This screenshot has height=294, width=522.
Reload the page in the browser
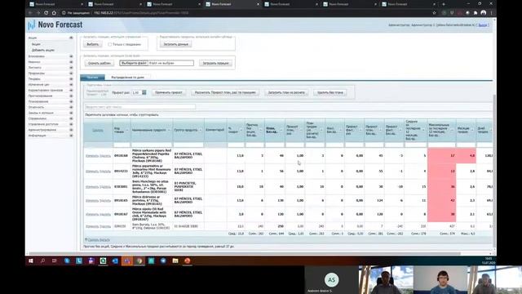coord(46,13)
